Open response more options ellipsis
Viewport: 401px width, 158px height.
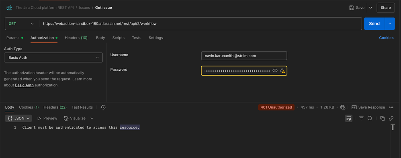tap(391, 107)
